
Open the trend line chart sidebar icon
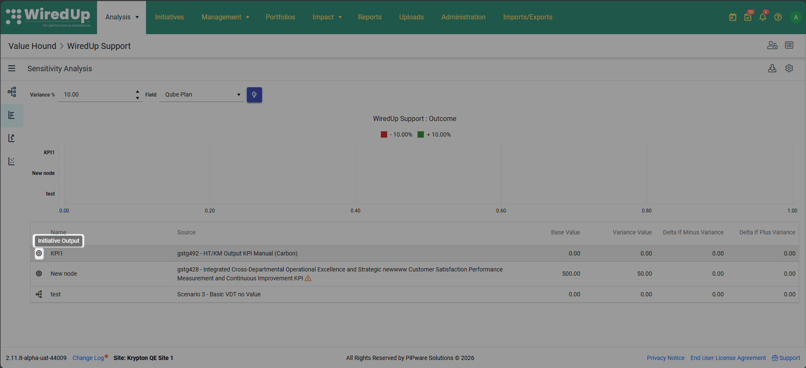pos(12,138)
